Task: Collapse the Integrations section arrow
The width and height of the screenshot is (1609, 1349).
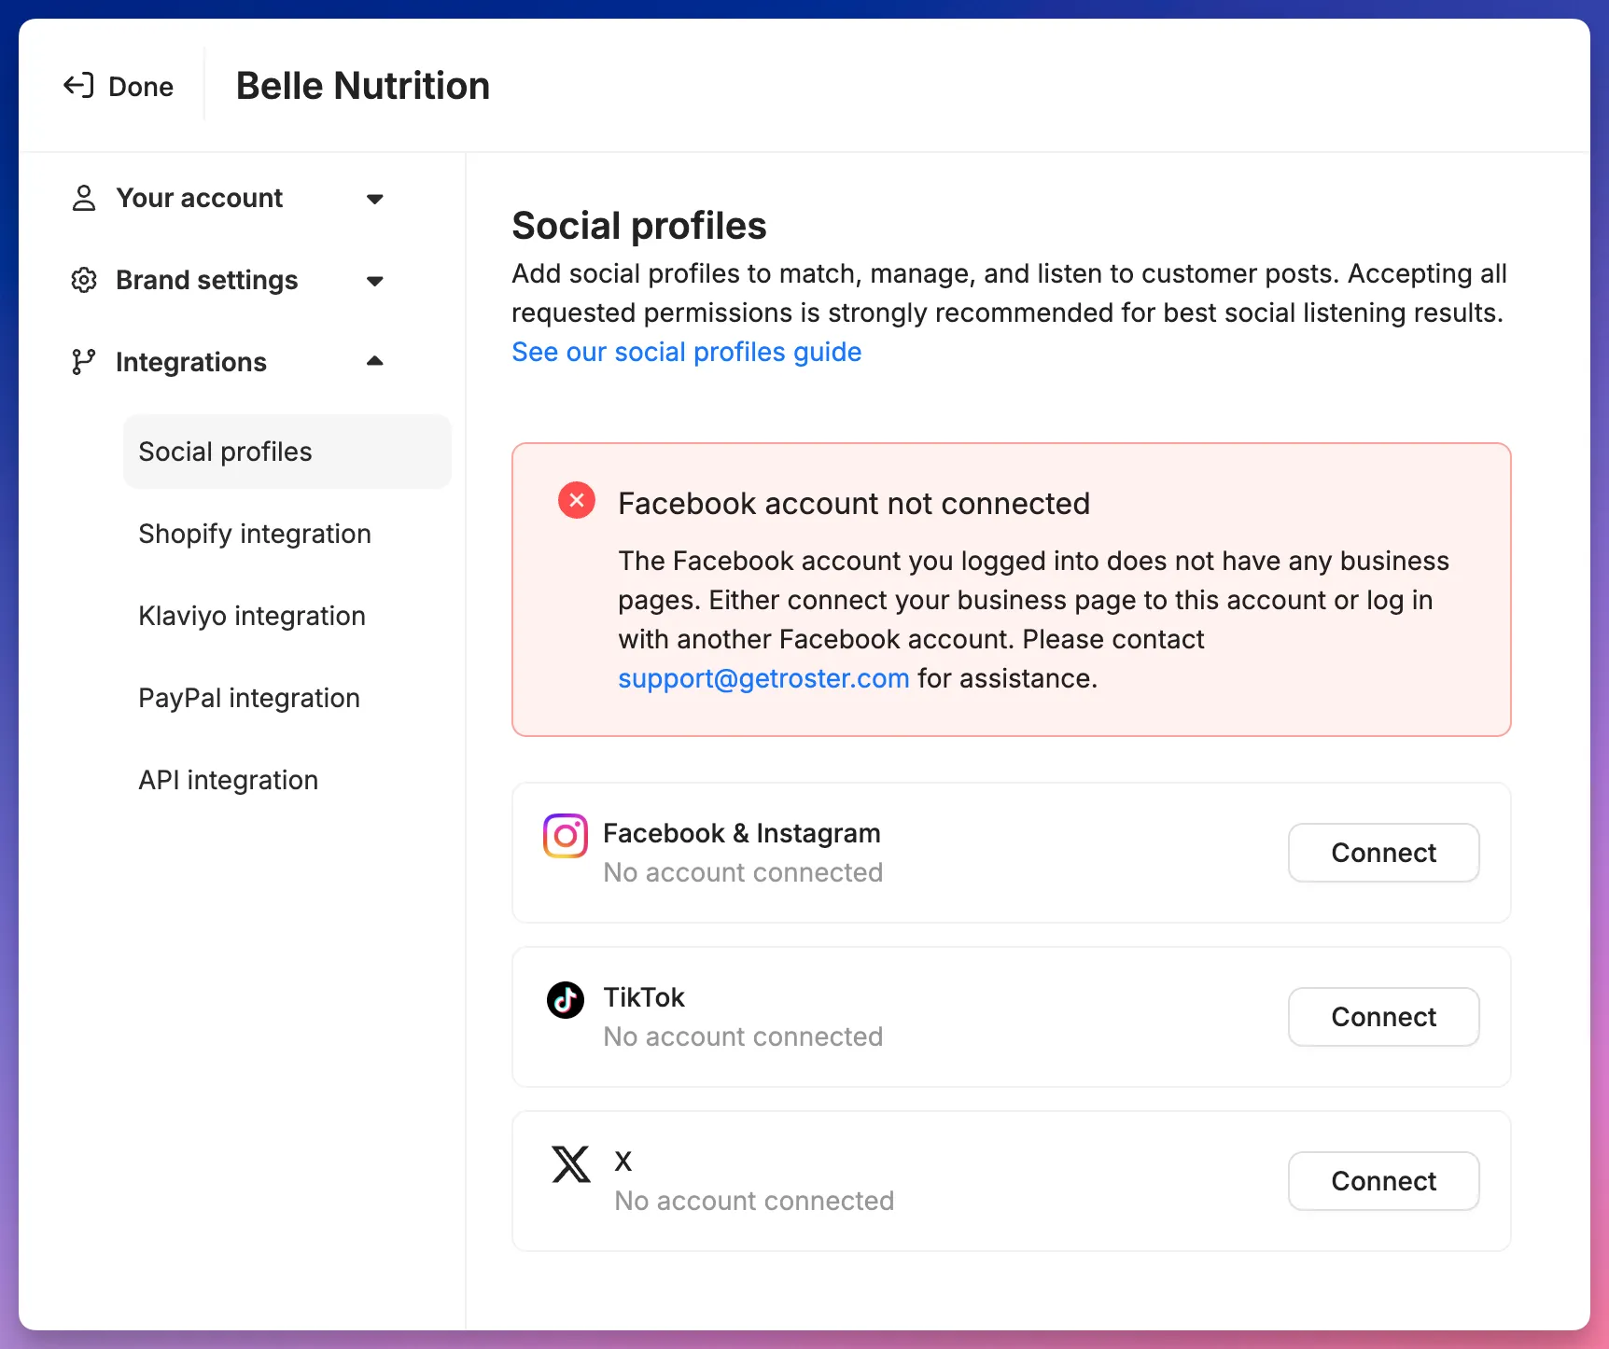Action: coord(375,361)
